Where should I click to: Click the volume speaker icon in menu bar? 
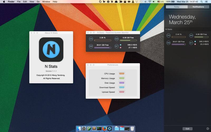tap(154, 2)
